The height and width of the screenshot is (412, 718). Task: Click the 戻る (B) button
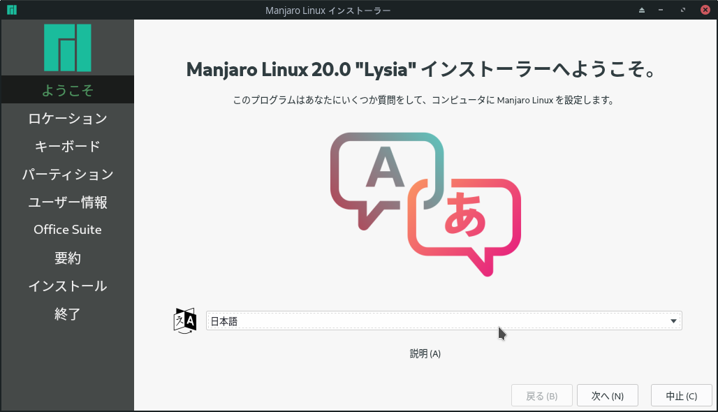[542, 395]
